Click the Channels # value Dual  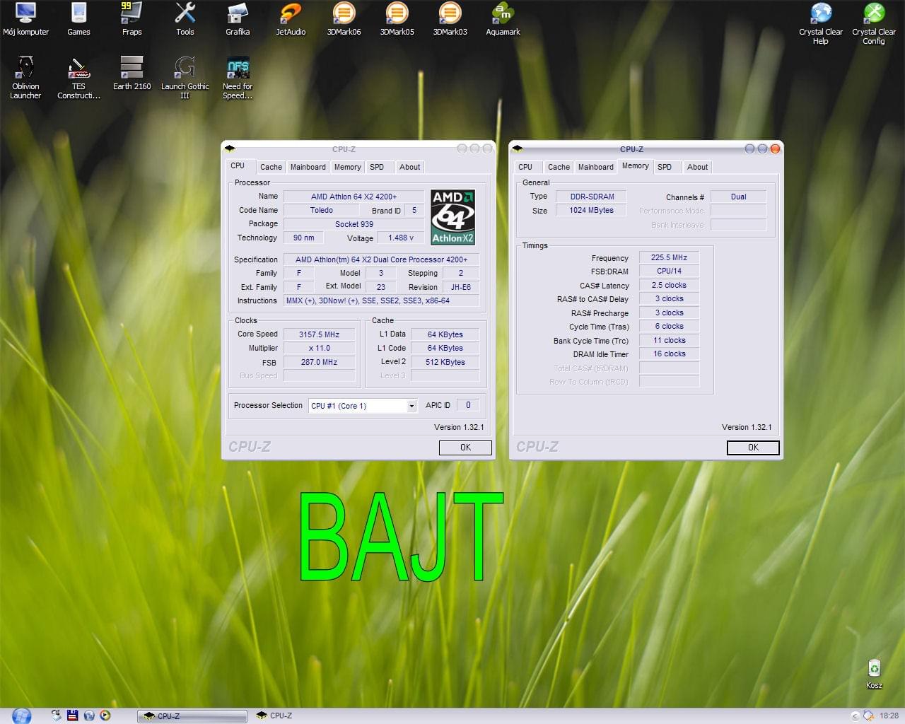click(739, 197)
